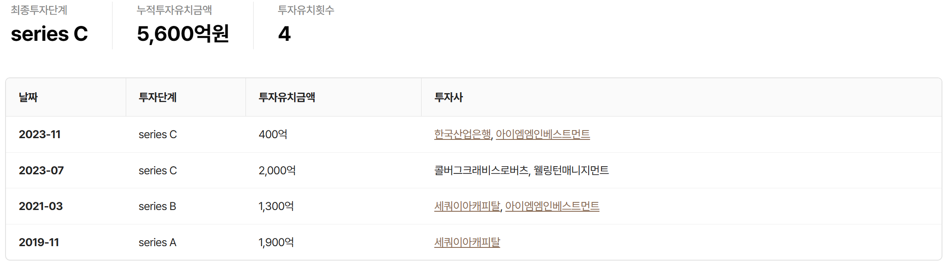Viewport: 945px width, 264px height.
Task: Open 세쿼이아캐피탈 link in the 2021-03 row
Action: point(467,206)
